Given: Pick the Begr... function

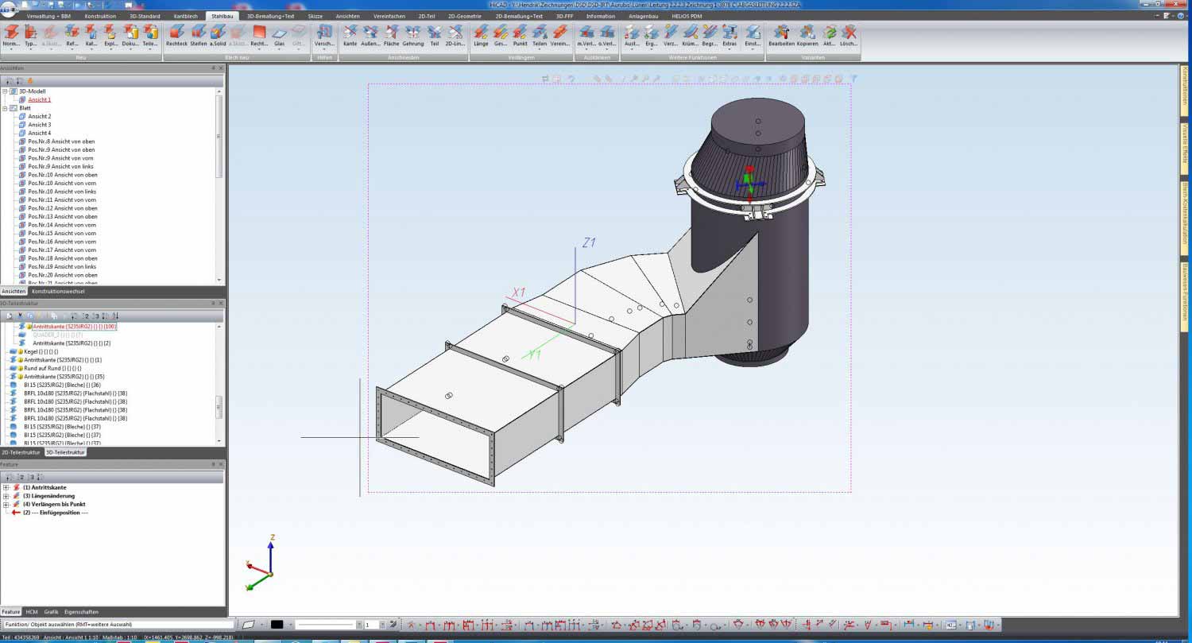Looking at the screenshot, I should click(710, 35).
